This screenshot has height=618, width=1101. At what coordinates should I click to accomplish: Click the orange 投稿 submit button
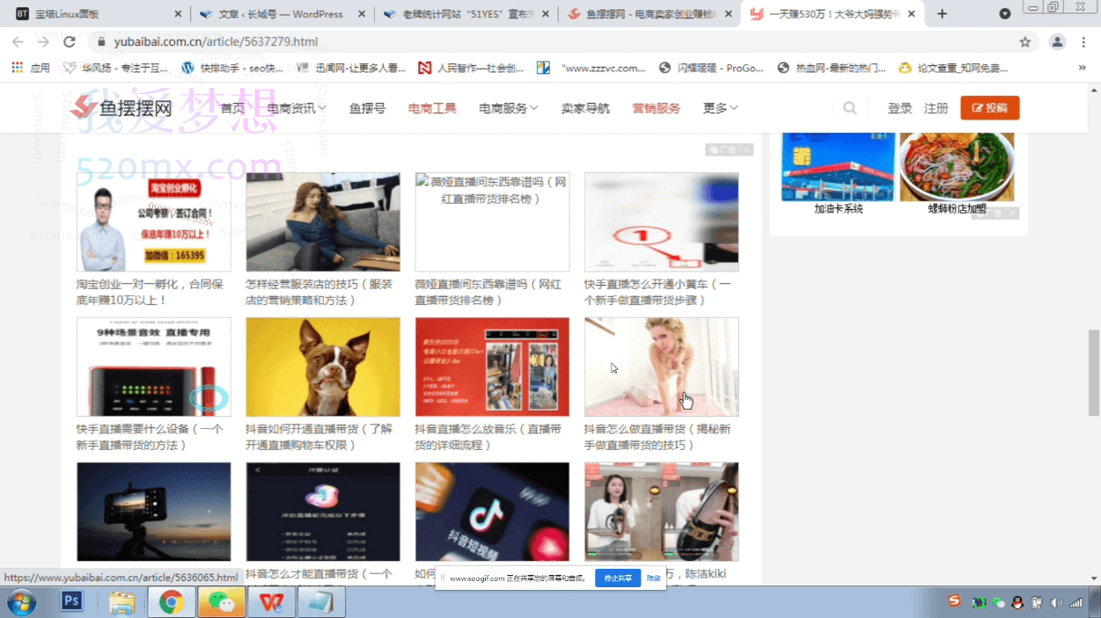990,107
